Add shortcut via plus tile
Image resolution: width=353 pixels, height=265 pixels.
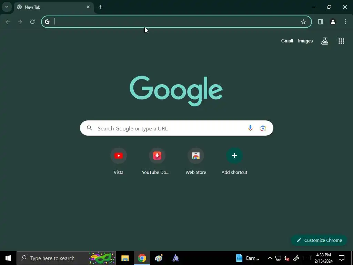point(234,161)
